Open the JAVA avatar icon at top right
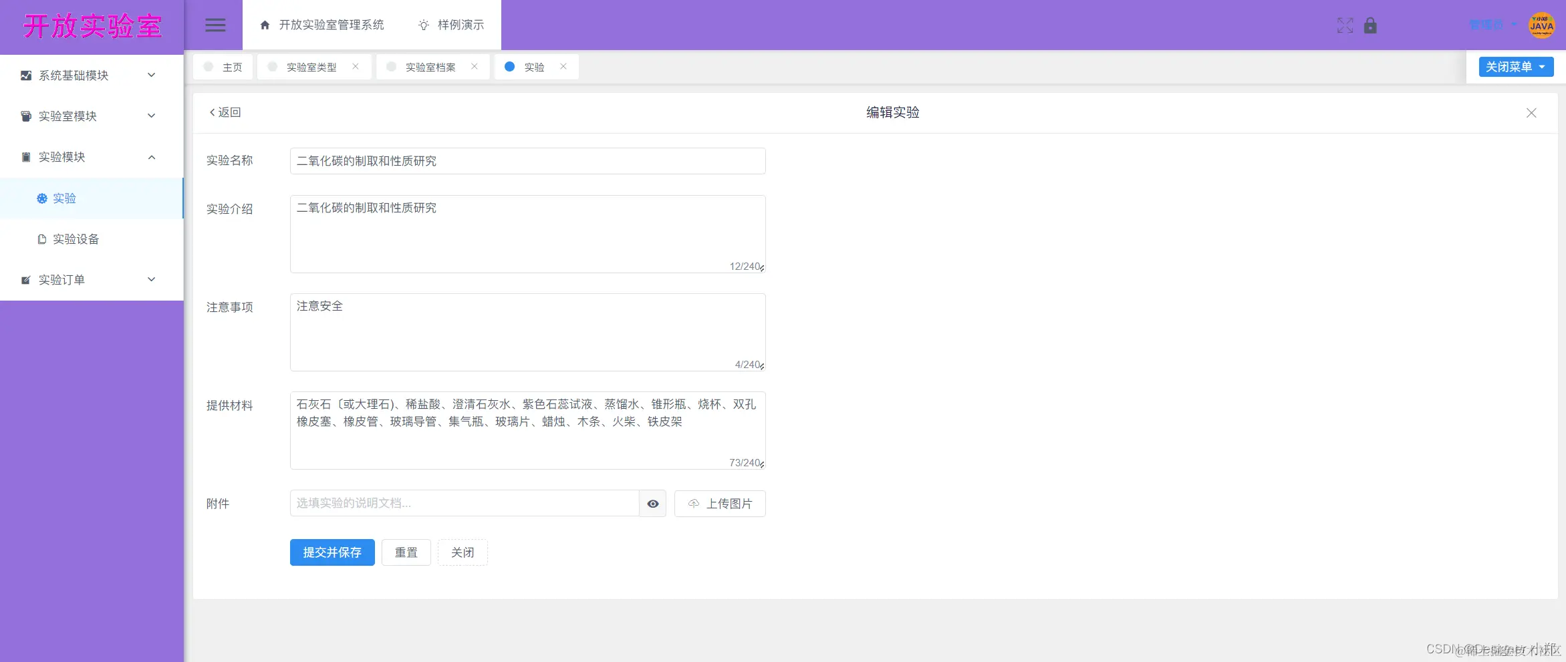Screen dimensions: 1566x662 point(1541,25)
